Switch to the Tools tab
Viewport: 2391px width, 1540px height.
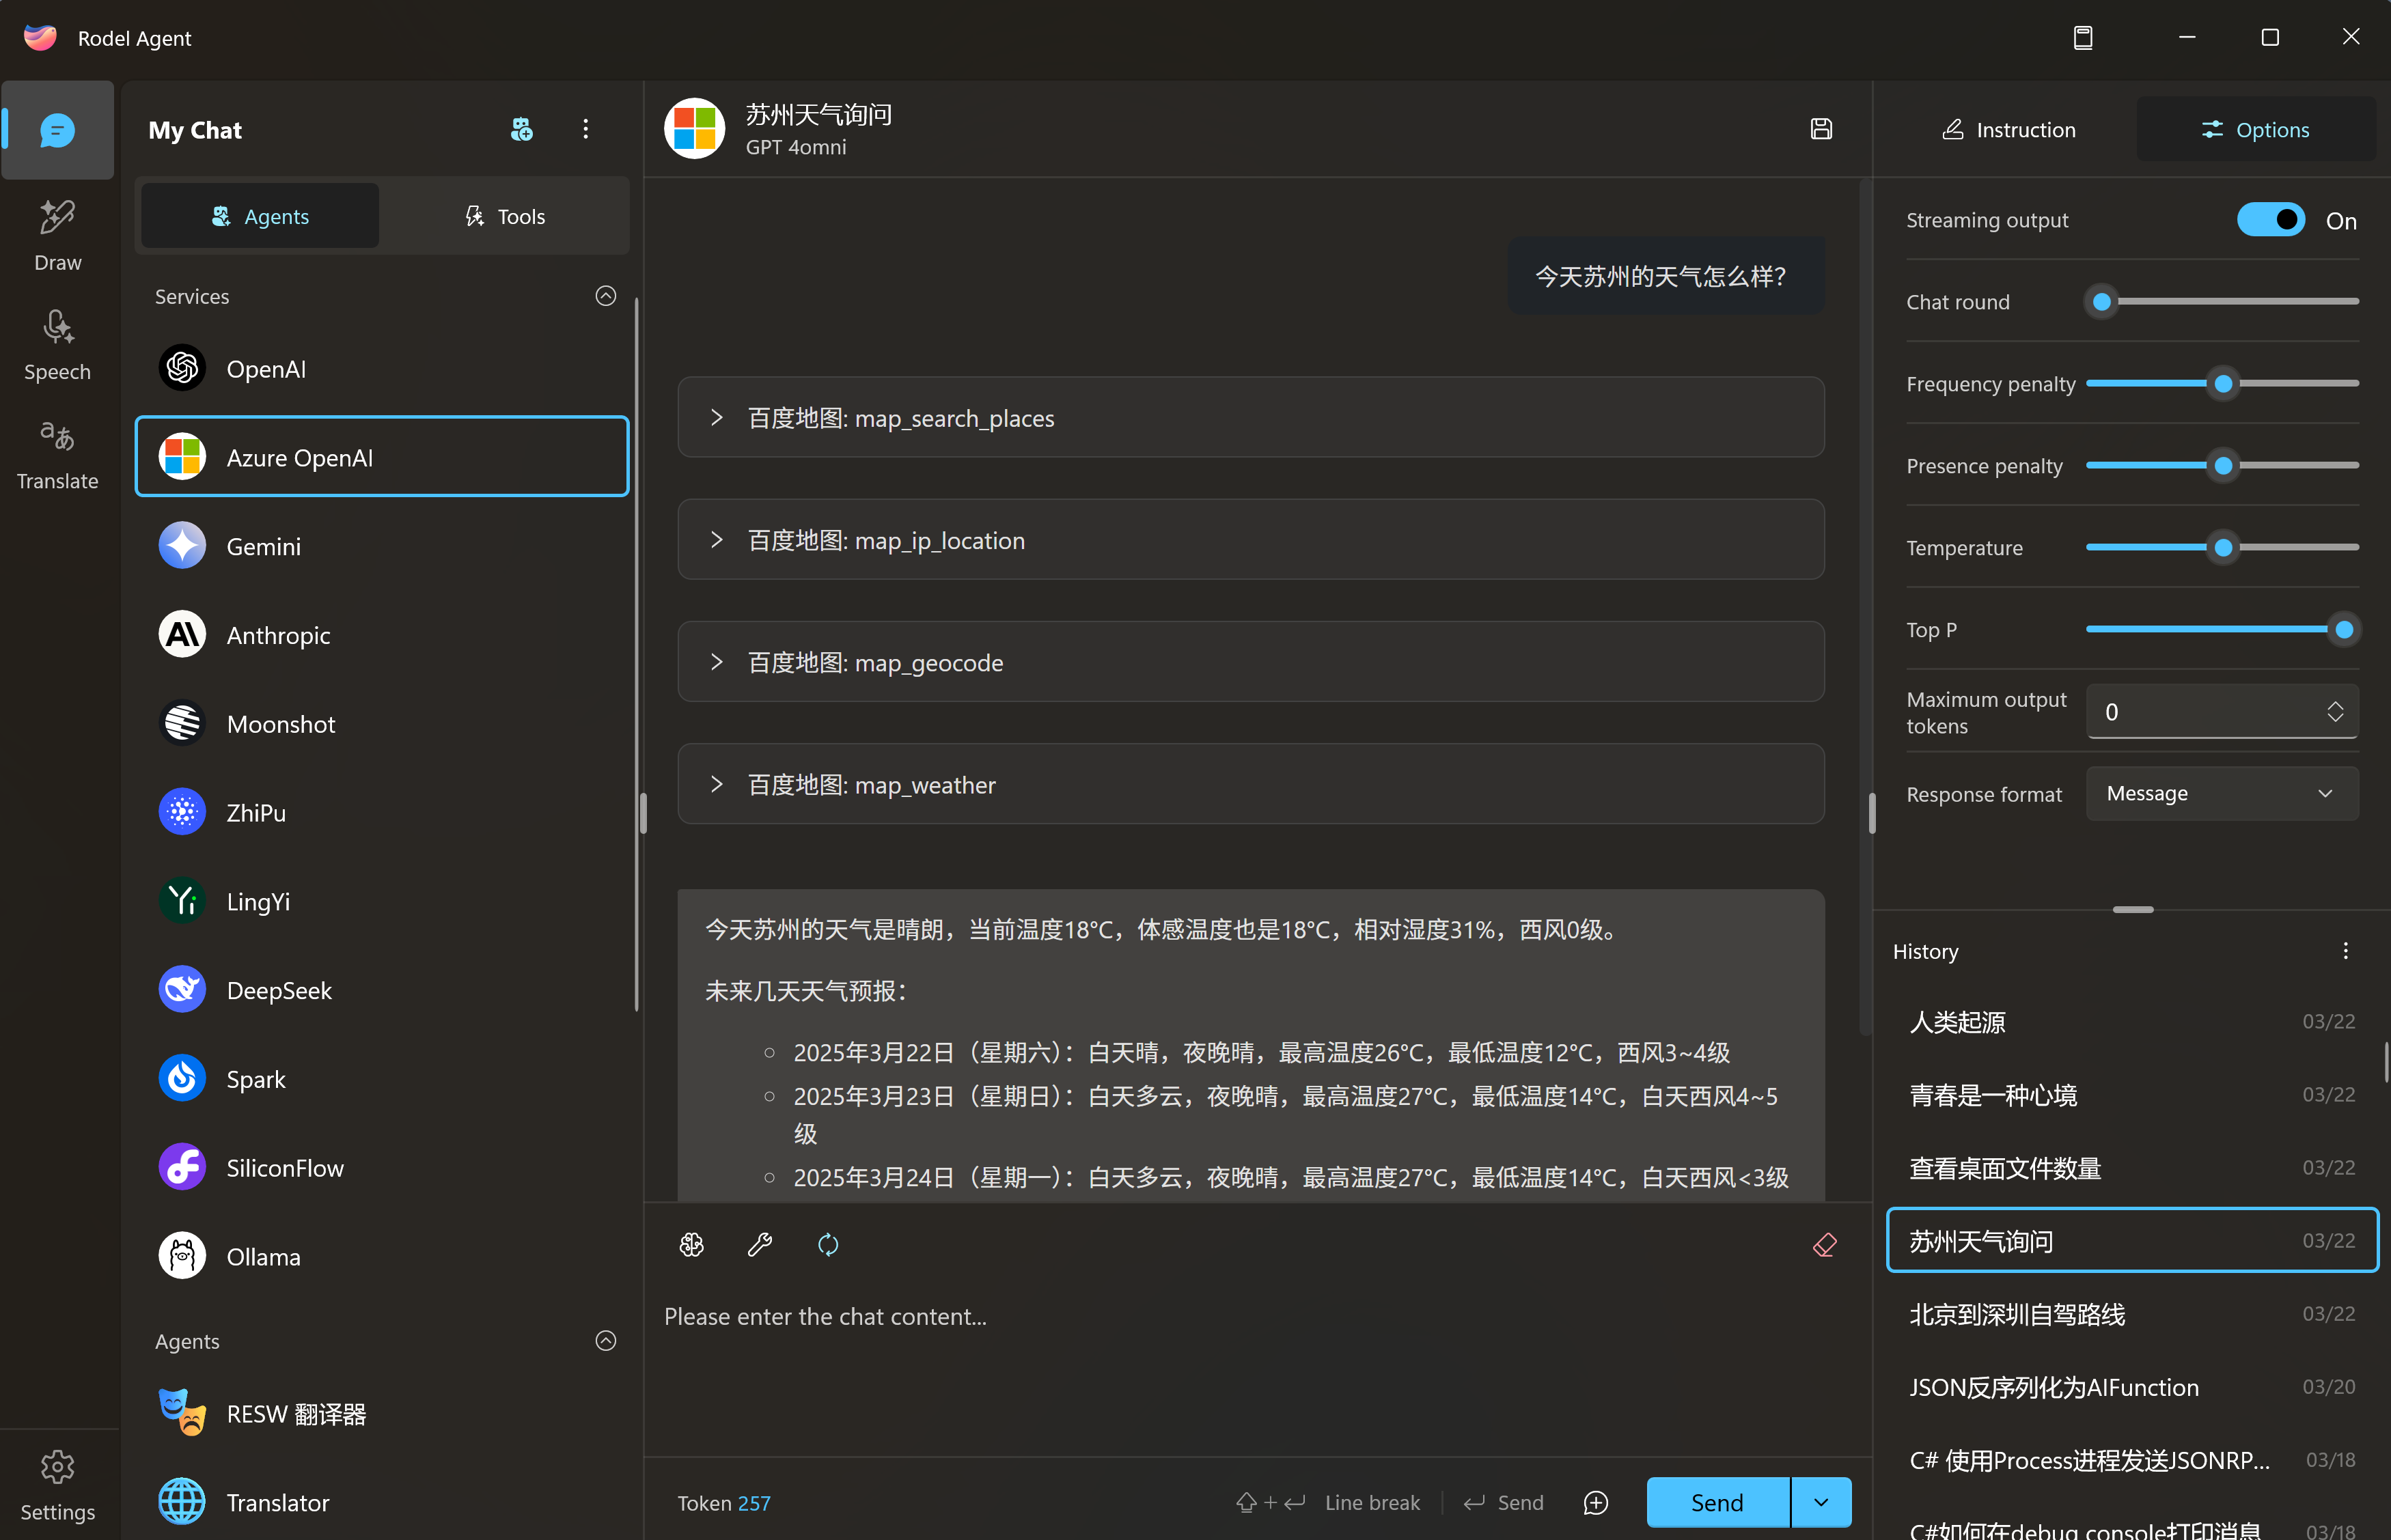(x=505, y=216)
